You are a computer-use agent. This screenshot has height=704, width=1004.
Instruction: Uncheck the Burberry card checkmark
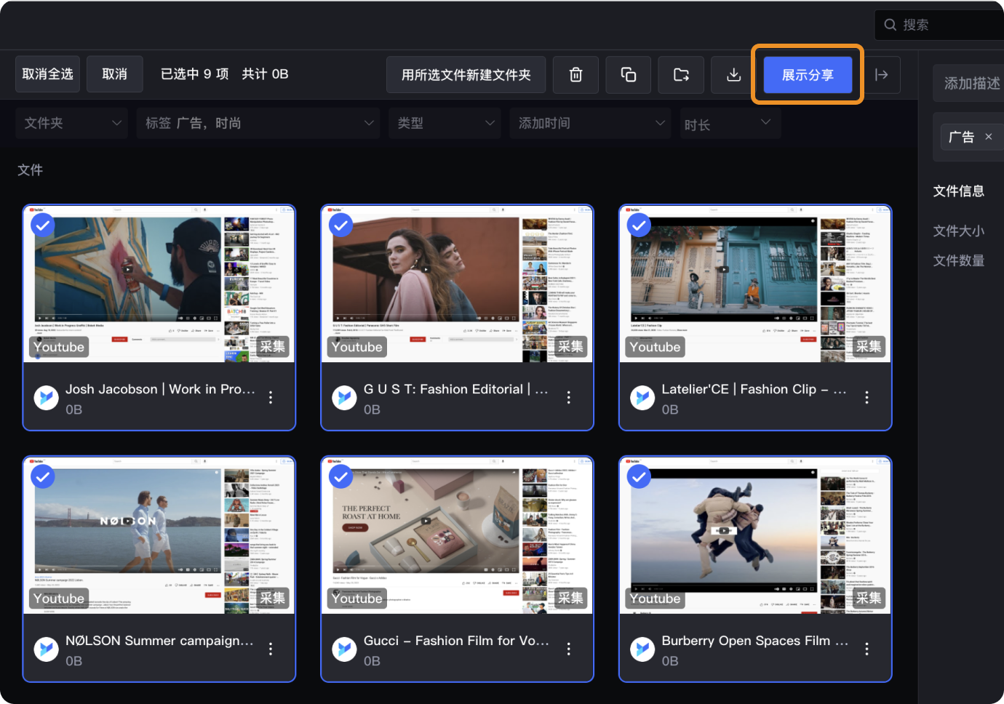(639, 477)
